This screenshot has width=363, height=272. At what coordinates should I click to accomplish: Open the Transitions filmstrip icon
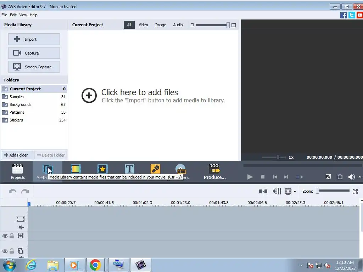76,169
